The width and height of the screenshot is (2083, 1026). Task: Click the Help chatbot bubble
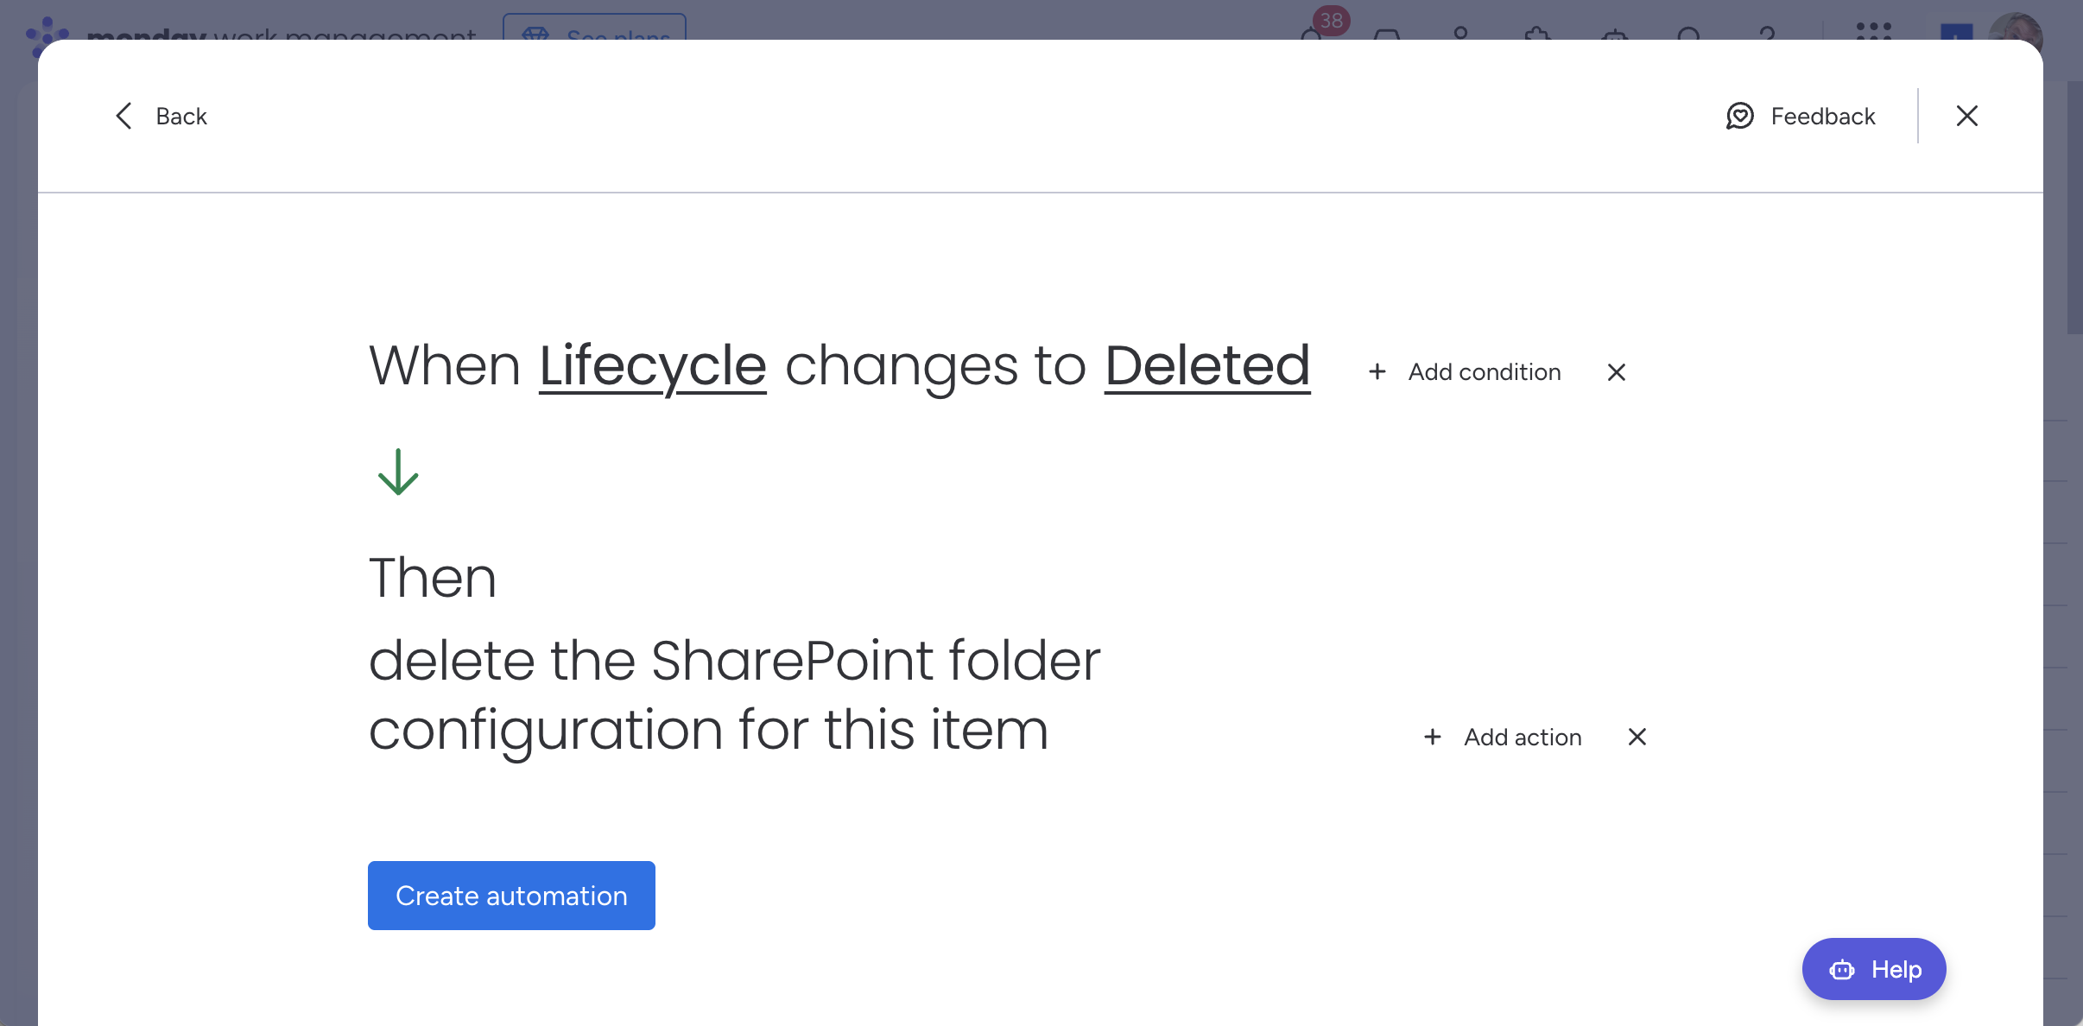[x=1873, y=968]
